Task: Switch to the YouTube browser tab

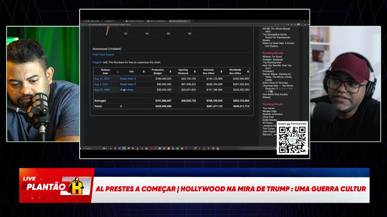Action: pyautogui.click(x=92, y=21)
